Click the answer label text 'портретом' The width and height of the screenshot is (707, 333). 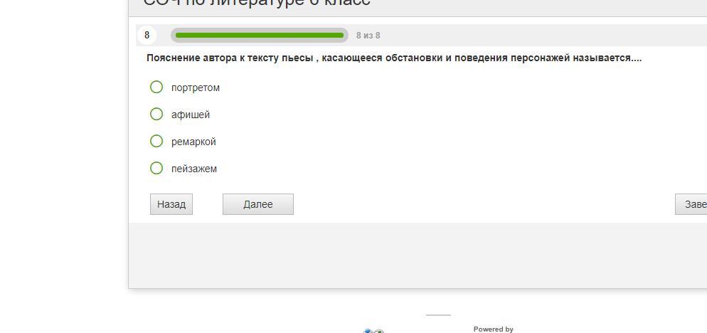pos(196,88)
